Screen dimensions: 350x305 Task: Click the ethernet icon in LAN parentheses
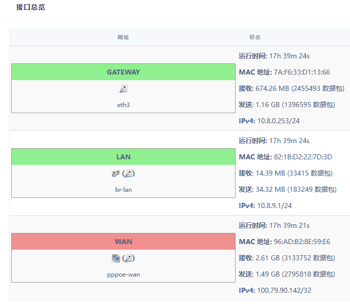[x=129, y=173]
